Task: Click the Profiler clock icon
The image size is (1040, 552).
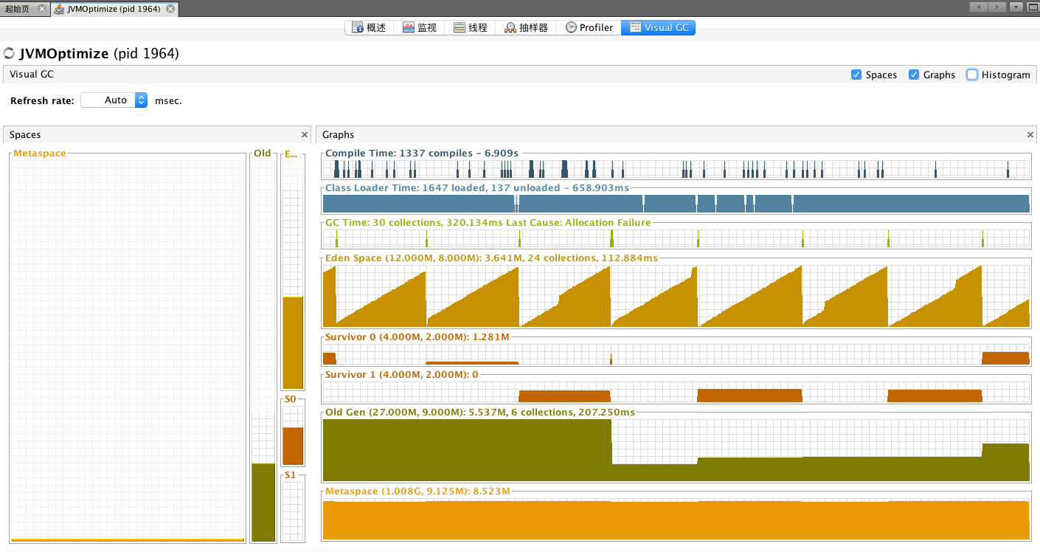Action: [x=571, y=27]
